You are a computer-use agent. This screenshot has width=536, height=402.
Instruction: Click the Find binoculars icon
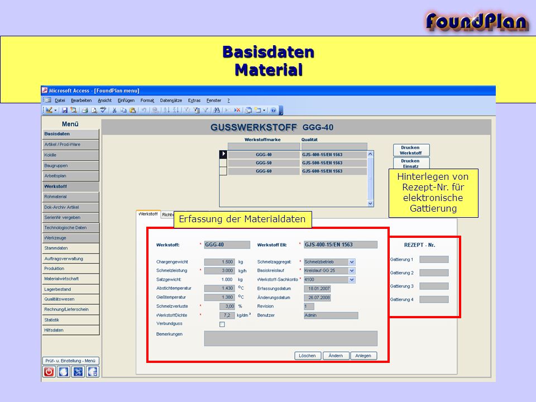coord(217,110)
